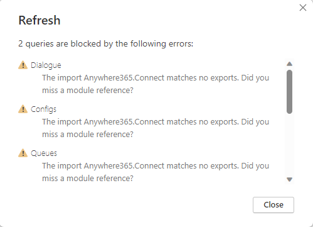Click 'miss a module reference?' under Queues
Viewport: 313px width, 227px height.
pyautogui.click(x=88, y=179)
